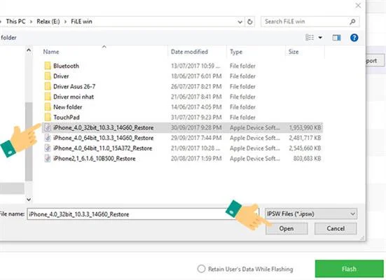Sort files by Size column header

coord(294,52)
